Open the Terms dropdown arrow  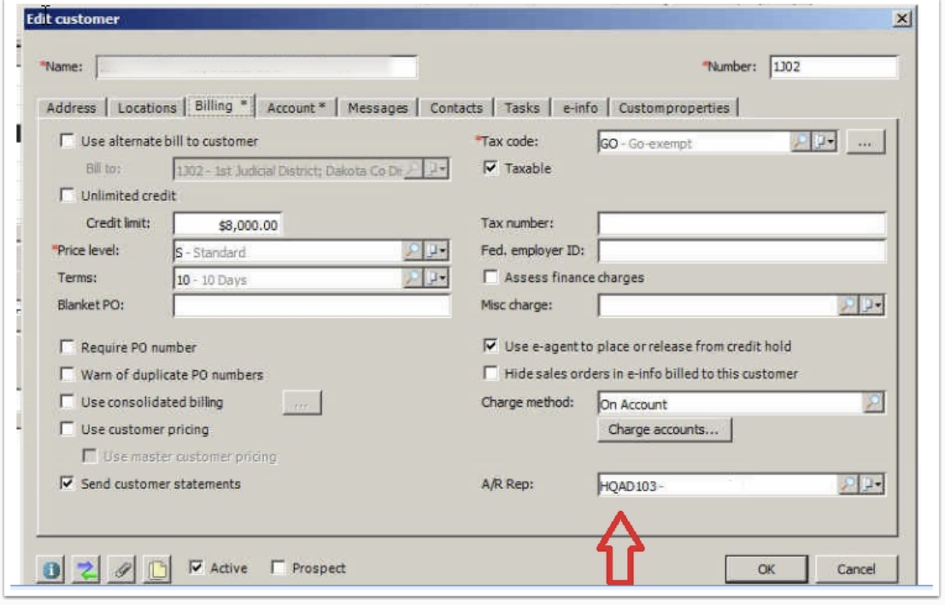point(437,278)
